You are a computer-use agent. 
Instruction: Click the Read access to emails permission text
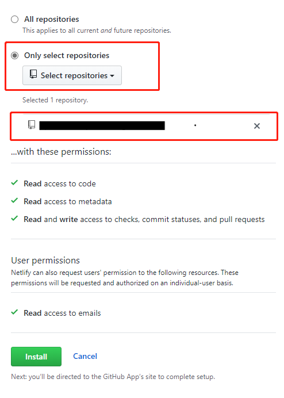(x=62, y=313)
